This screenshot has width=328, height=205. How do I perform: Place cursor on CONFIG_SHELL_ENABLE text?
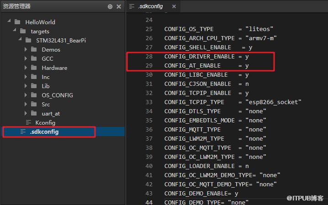[198, 47]
